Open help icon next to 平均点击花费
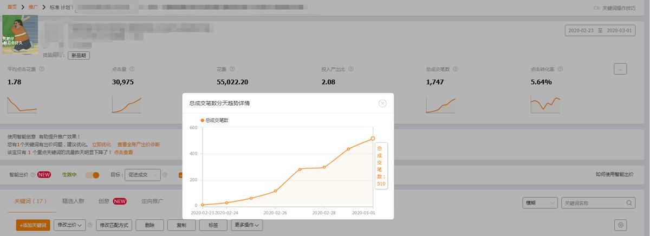The image size is (650, 236). pos(42,69)
